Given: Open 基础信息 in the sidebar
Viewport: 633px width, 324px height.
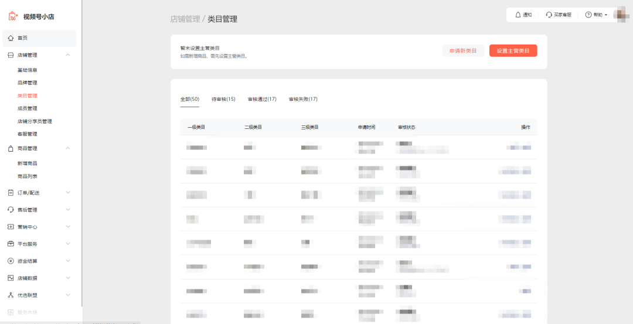Looking at the screenshot, I should point(28,70).
